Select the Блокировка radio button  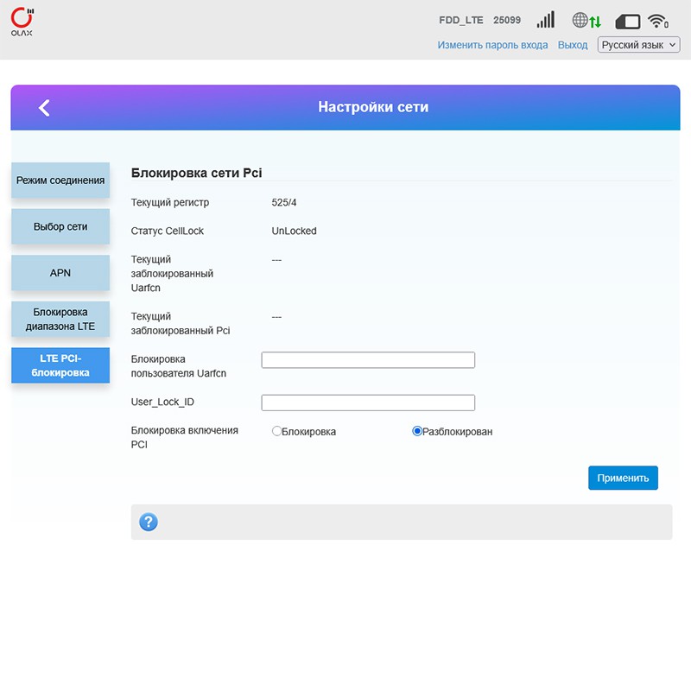point(277,431)
